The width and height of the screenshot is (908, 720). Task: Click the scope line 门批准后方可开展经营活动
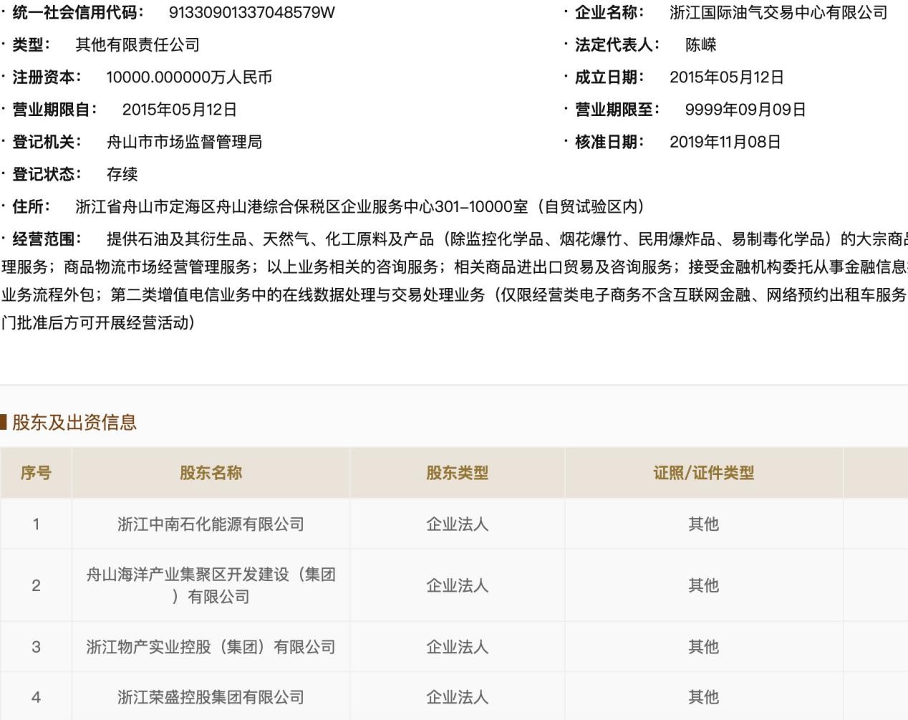pos(97,322)
